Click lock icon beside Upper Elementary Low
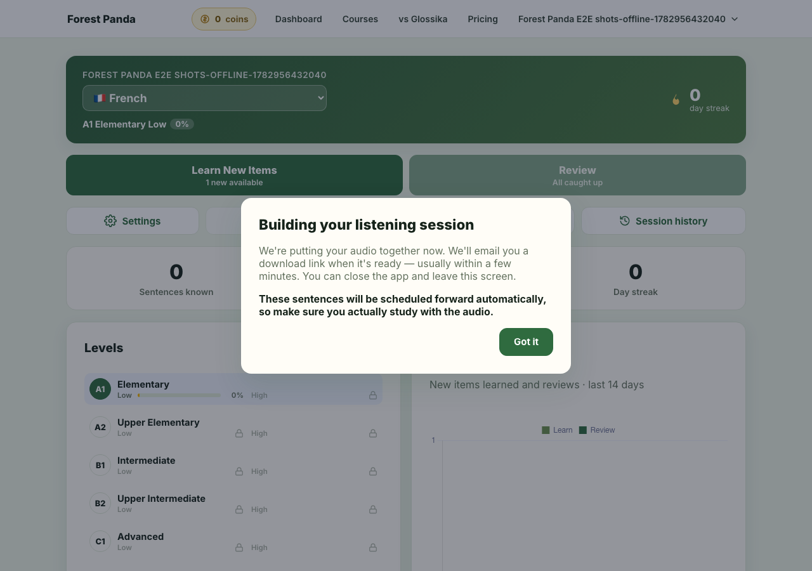812x571 pixels. tap(239, 433)
